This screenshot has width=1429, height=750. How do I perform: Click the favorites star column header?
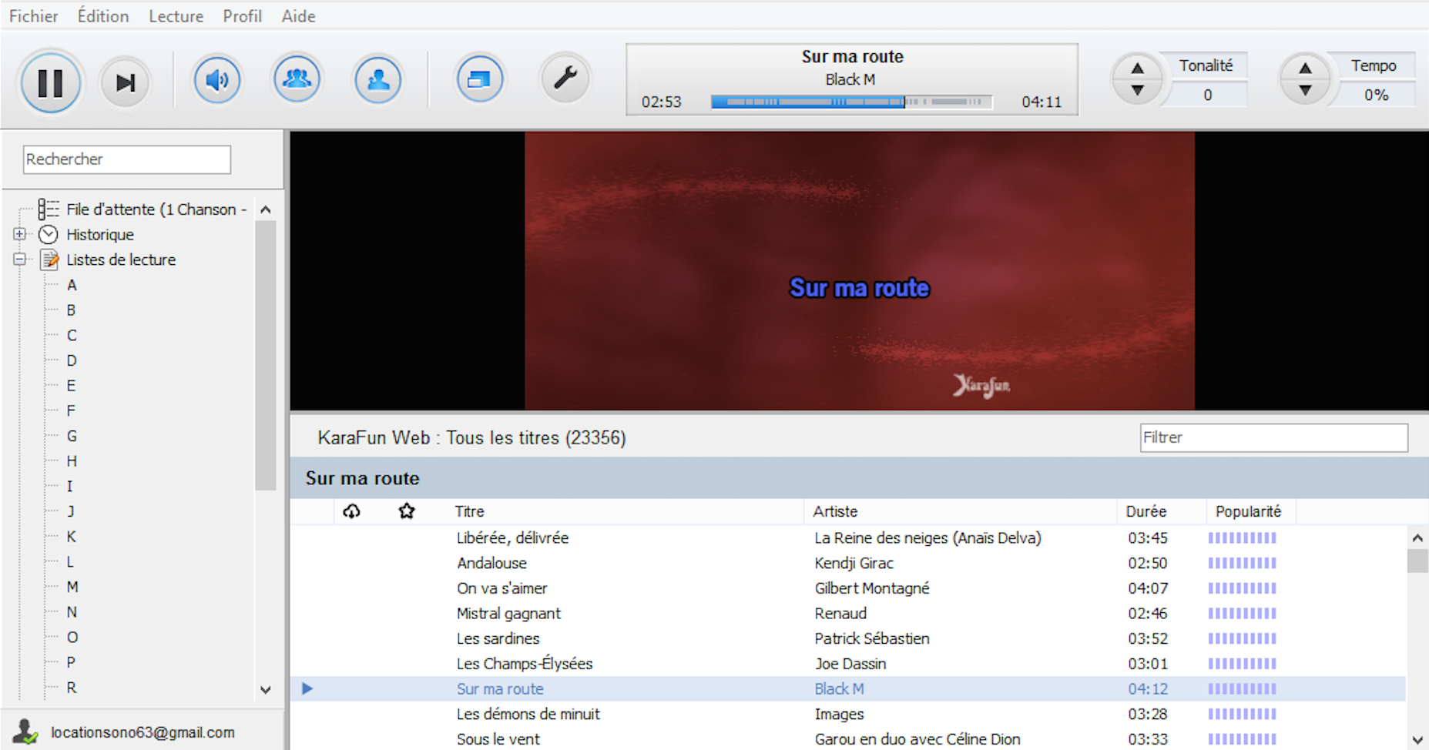point(407,511)
